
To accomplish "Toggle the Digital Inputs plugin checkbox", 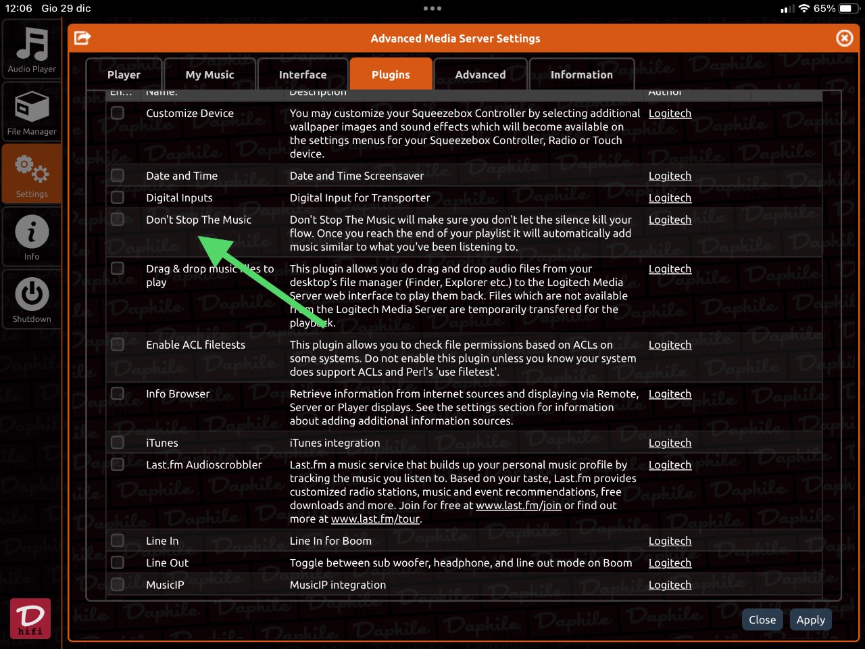I will pos(118,197).
